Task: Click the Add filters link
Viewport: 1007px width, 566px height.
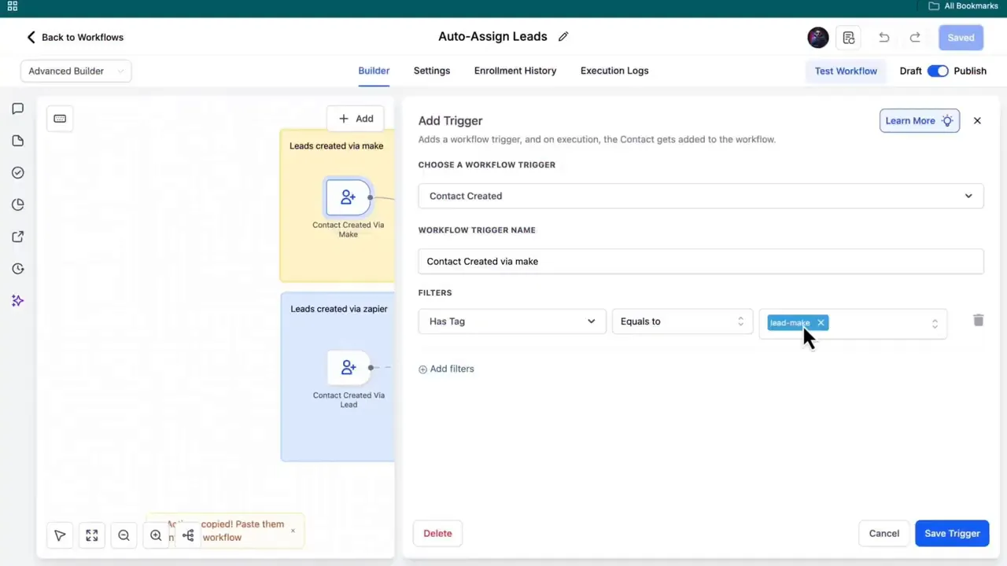Action: click(x=446, y=369)
